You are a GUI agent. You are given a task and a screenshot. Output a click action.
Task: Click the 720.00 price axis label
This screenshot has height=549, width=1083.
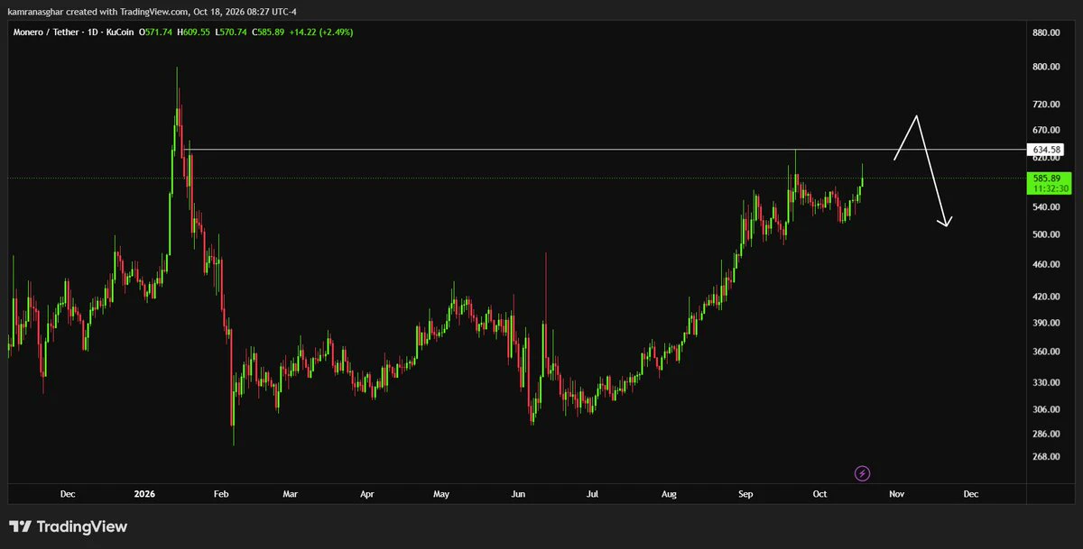(x=1047, y=105)
